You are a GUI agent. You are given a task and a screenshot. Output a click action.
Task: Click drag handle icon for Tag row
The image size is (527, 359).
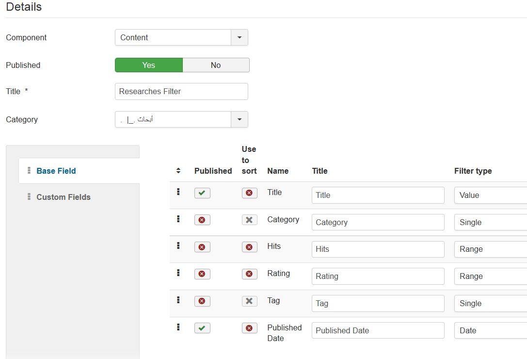[178, 300]
